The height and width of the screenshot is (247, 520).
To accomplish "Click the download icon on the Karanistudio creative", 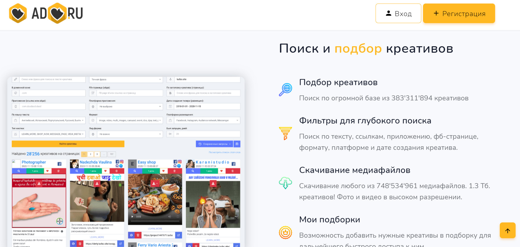I will pos(213,183).
